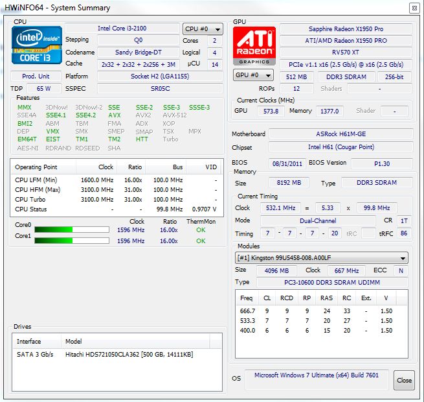Click the Sapphire Radeon X1950 Pro field
The image size is (424, 402).
pos(346,29)
